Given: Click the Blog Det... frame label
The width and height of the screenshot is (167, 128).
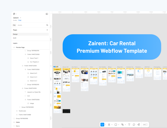Looking at the screenshot, I should coord(120,67).
